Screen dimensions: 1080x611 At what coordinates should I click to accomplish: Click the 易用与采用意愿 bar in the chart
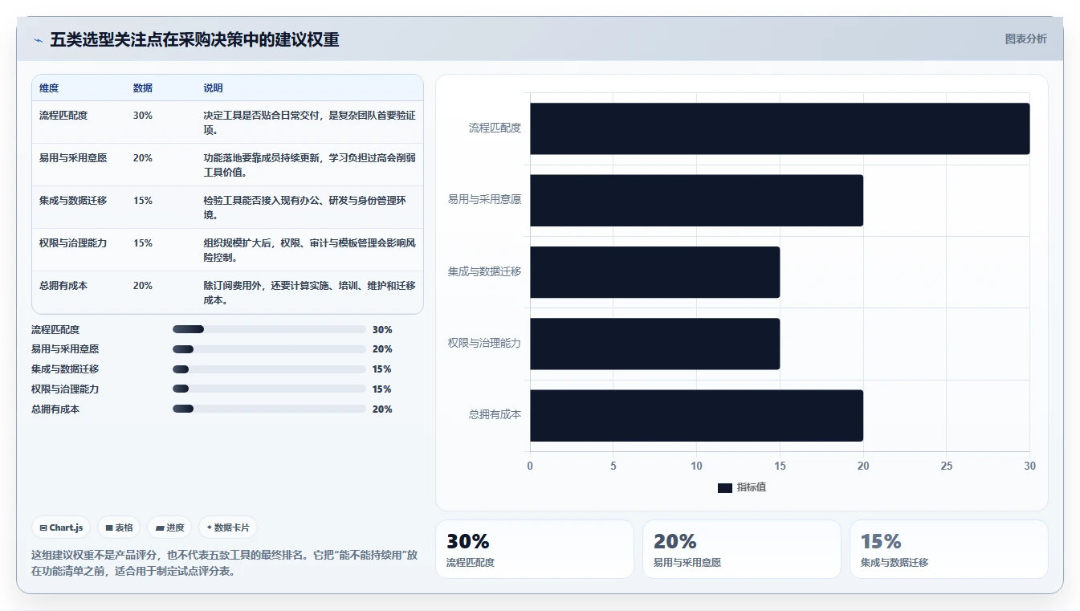(696, 200)
